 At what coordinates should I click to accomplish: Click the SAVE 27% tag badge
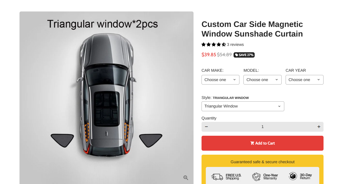coord(244,55)
